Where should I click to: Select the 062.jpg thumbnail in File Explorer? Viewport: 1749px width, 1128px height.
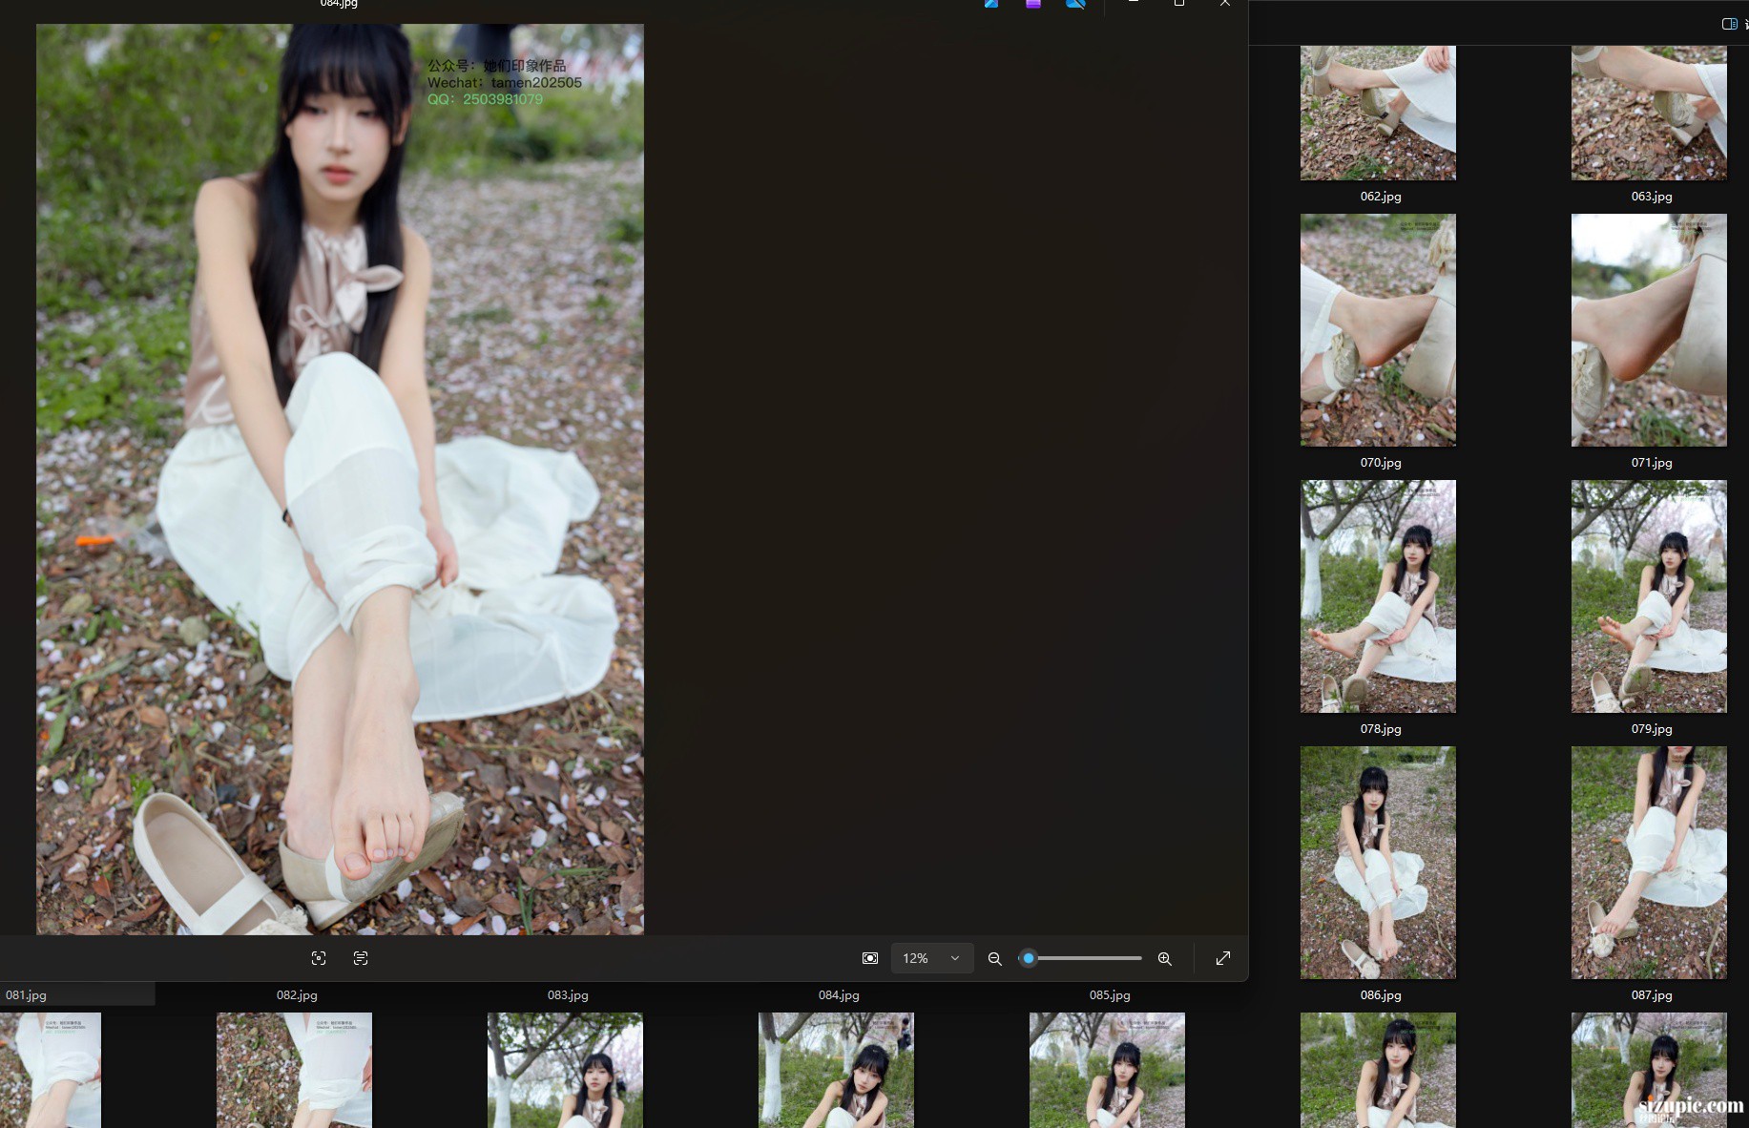pos(1378,113)
